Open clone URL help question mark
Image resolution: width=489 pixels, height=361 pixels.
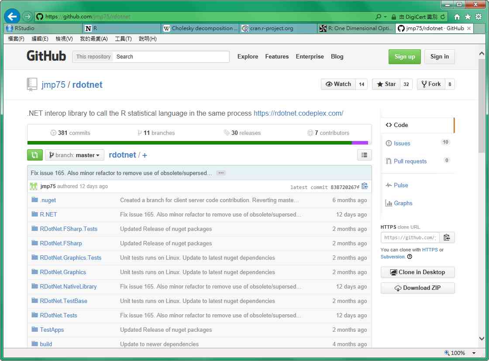410,257
